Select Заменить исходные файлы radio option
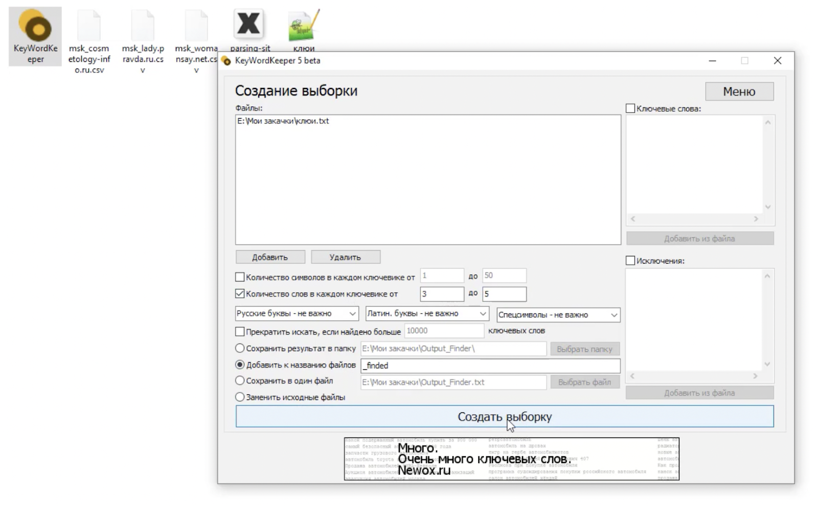Viewport: 818px width, 507px height. point(240,396)
